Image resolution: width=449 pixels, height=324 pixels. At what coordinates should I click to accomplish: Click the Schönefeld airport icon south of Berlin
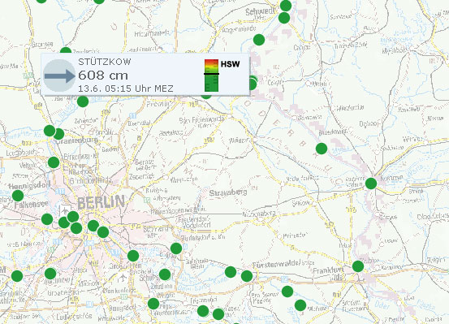tap(123, 277)
